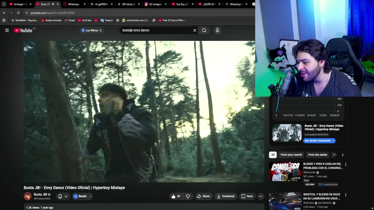Open the WESTCOL Y BLESSD DE ROCE title
The image size is (374, 210).
pyautogui.click(x=322, y=196)
